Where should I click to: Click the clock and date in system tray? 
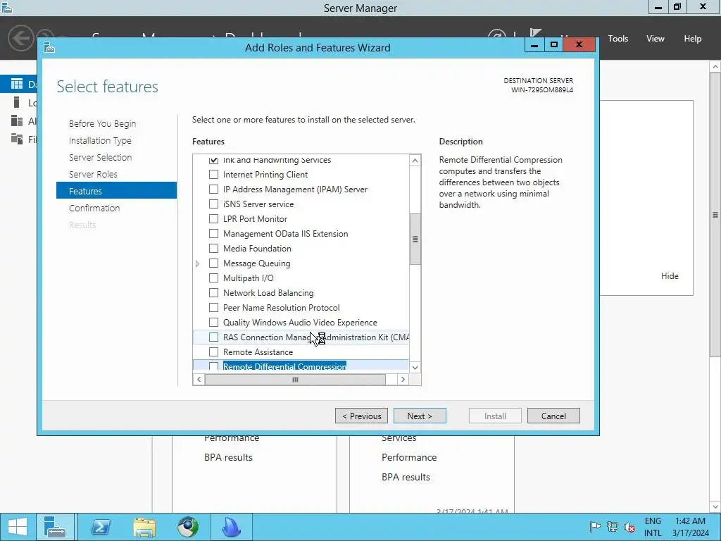690,527
